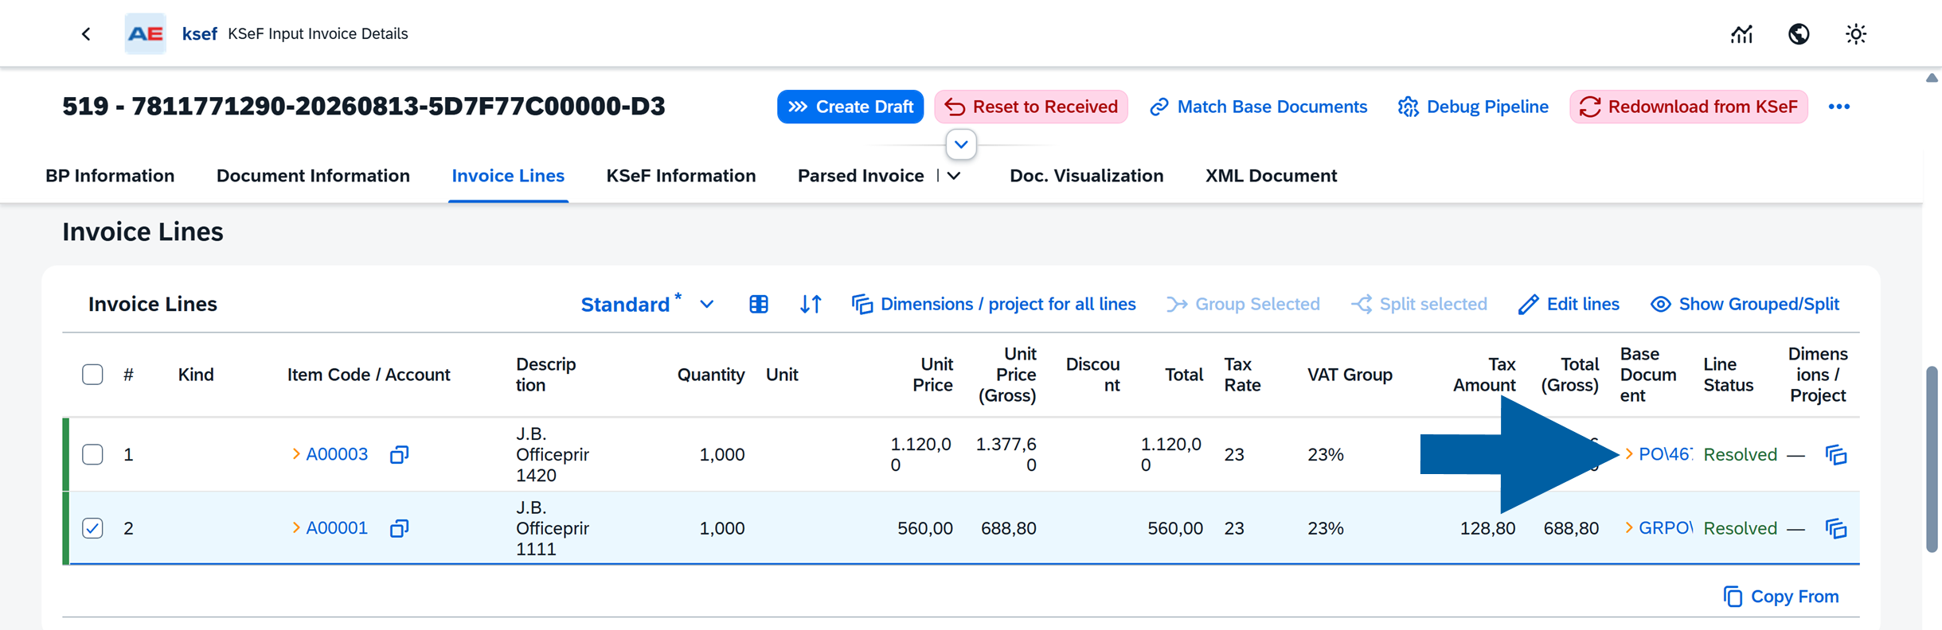Click Create Draft button
The width and height of the screenshot is (1942, 630).
[850, 107]
